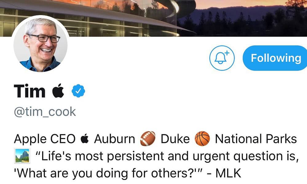Image resolution: width=307 pixels, height=184 pixels.
Task: Expand the Following button options
Action: (x=275, y=58)
